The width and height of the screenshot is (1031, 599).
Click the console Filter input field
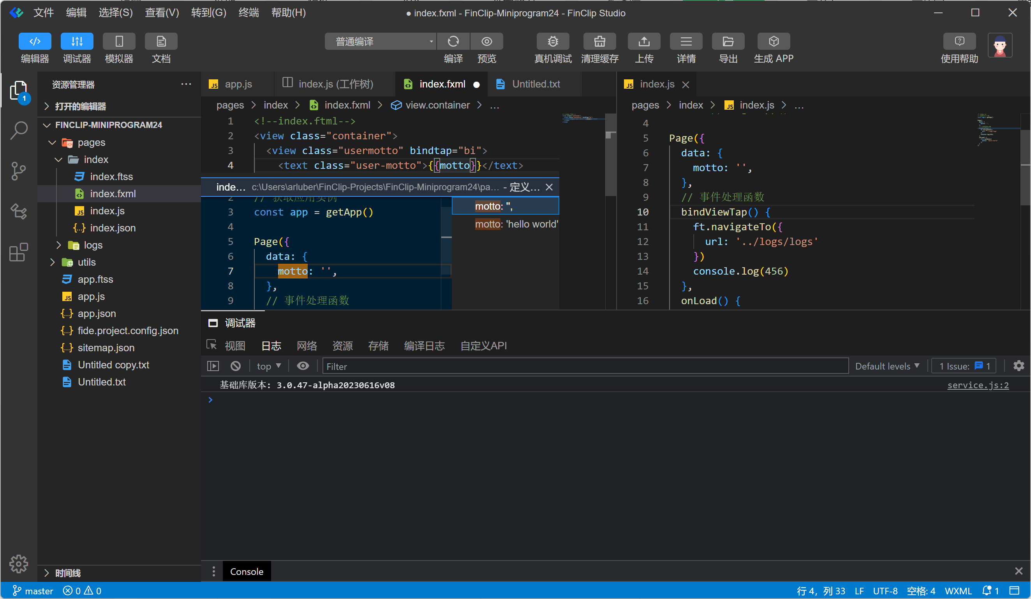585,366
